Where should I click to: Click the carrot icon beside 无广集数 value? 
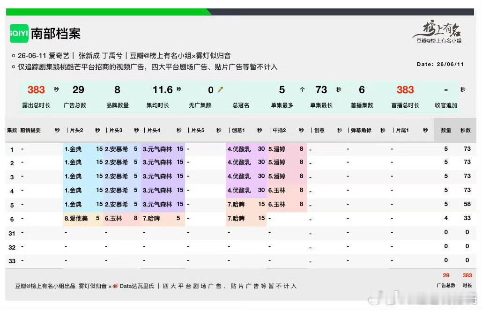tap(221, 90)
